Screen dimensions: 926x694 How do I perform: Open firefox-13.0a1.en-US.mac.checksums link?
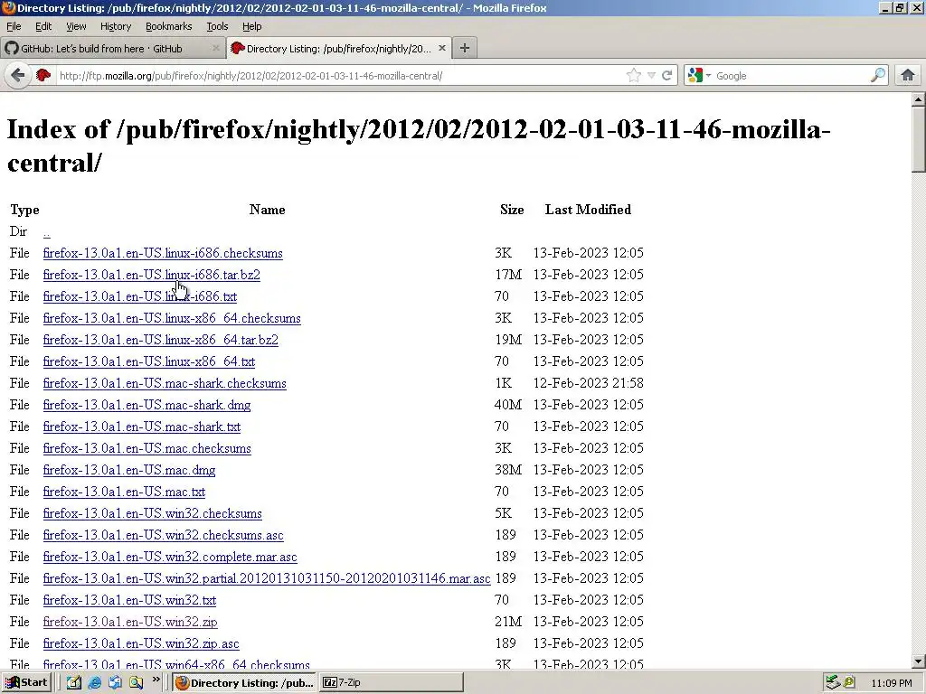click(147, 448)
